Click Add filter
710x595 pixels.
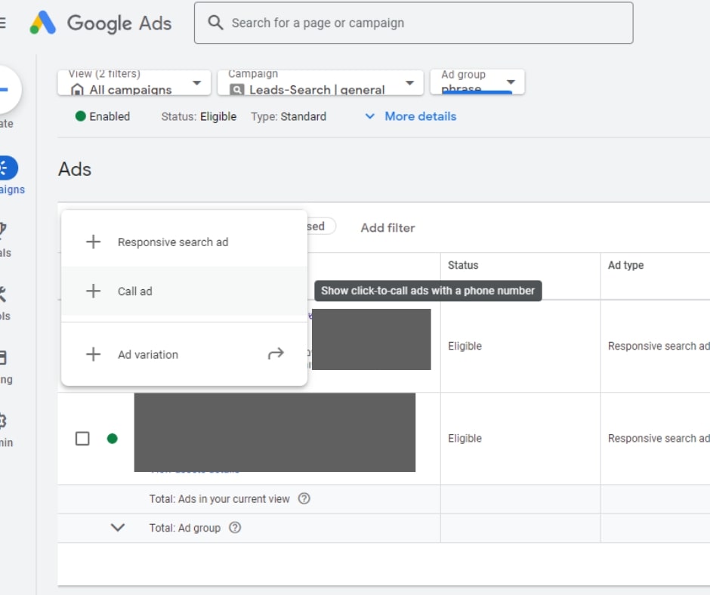[x=387, y=228]
